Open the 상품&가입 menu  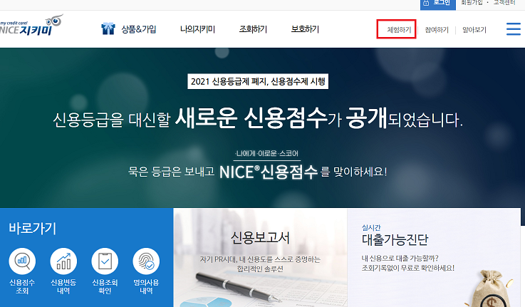click(x=139, y=29)
